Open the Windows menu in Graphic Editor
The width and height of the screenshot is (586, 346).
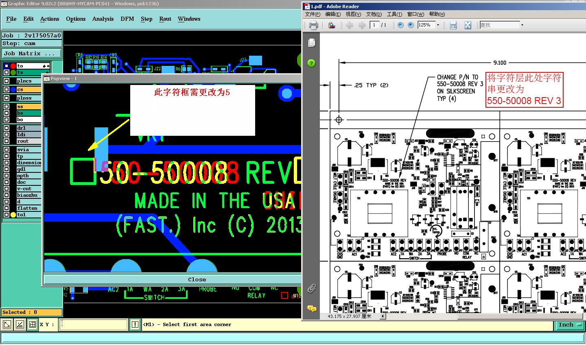point(189,19)
